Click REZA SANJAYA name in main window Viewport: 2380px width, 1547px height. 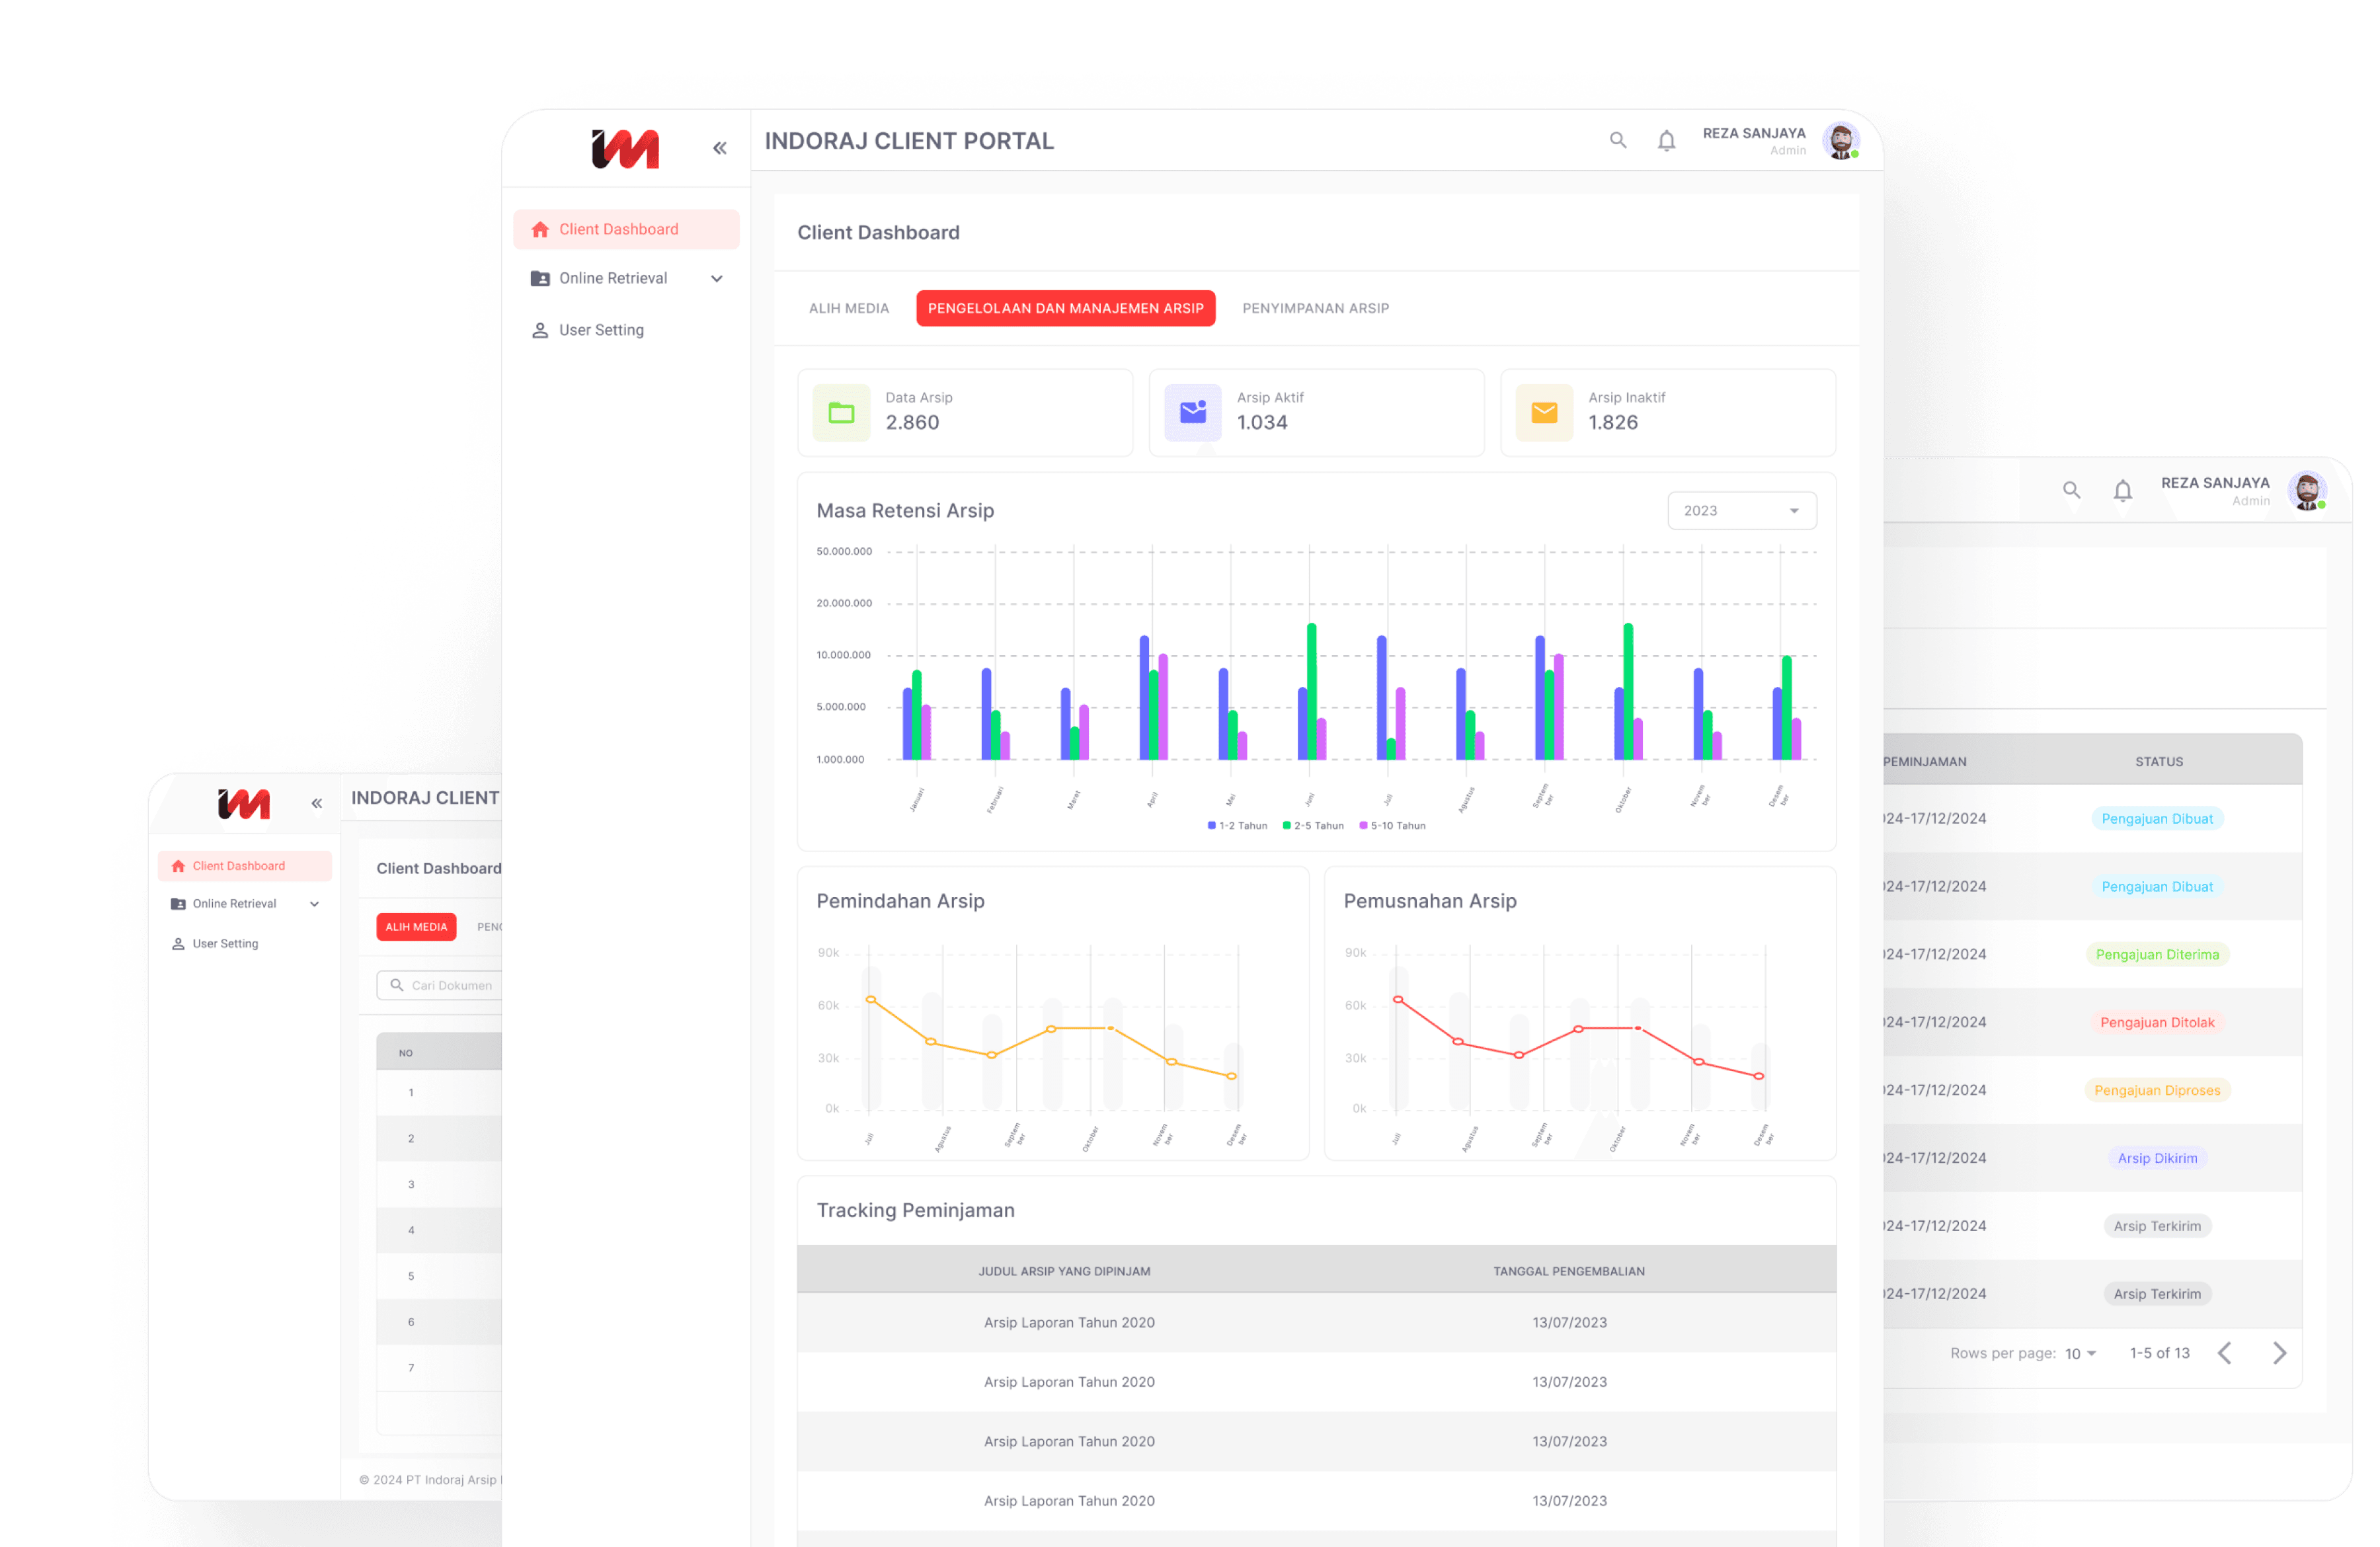point(1754,133)
